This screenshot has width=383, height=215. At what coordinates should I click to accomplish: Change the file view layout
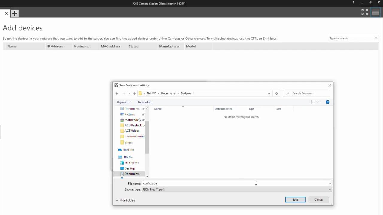(313, 102)
